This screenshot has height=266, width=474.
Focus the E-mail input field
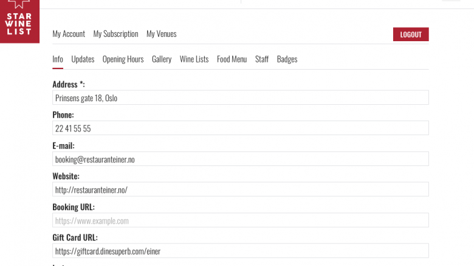[240, 159]
